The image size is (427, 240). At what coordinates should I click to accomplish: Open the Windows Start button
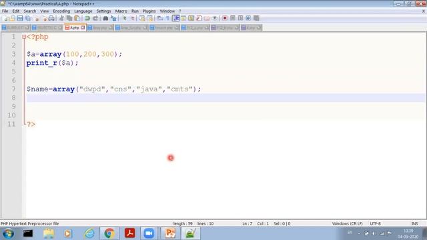(x=8, y=233)
